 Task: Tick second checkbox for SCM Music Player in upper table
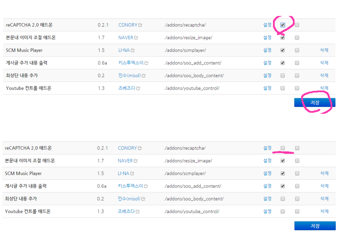point(297,50)
